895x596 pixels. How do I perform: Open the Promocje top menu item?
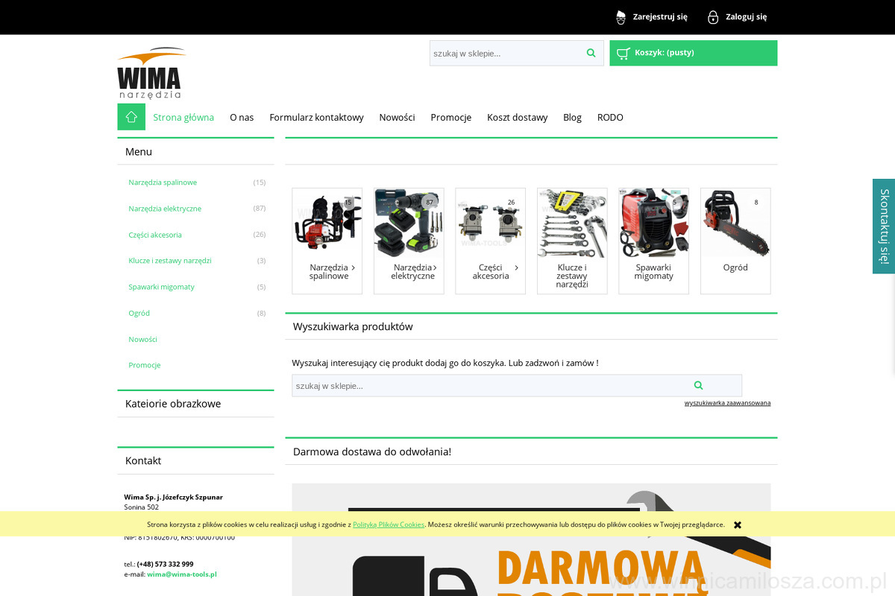coord(450,117)
